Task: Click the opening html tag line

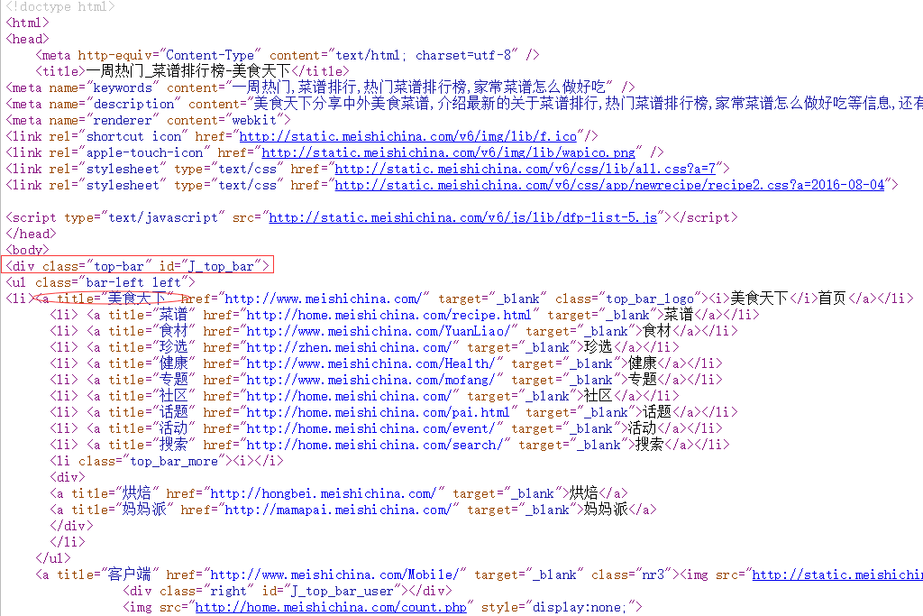Action: (x=27, y=23)
